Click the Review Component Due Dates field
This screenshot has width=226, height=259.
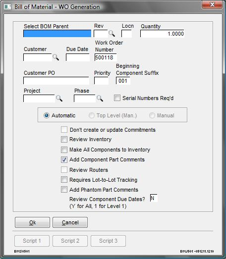154,198
